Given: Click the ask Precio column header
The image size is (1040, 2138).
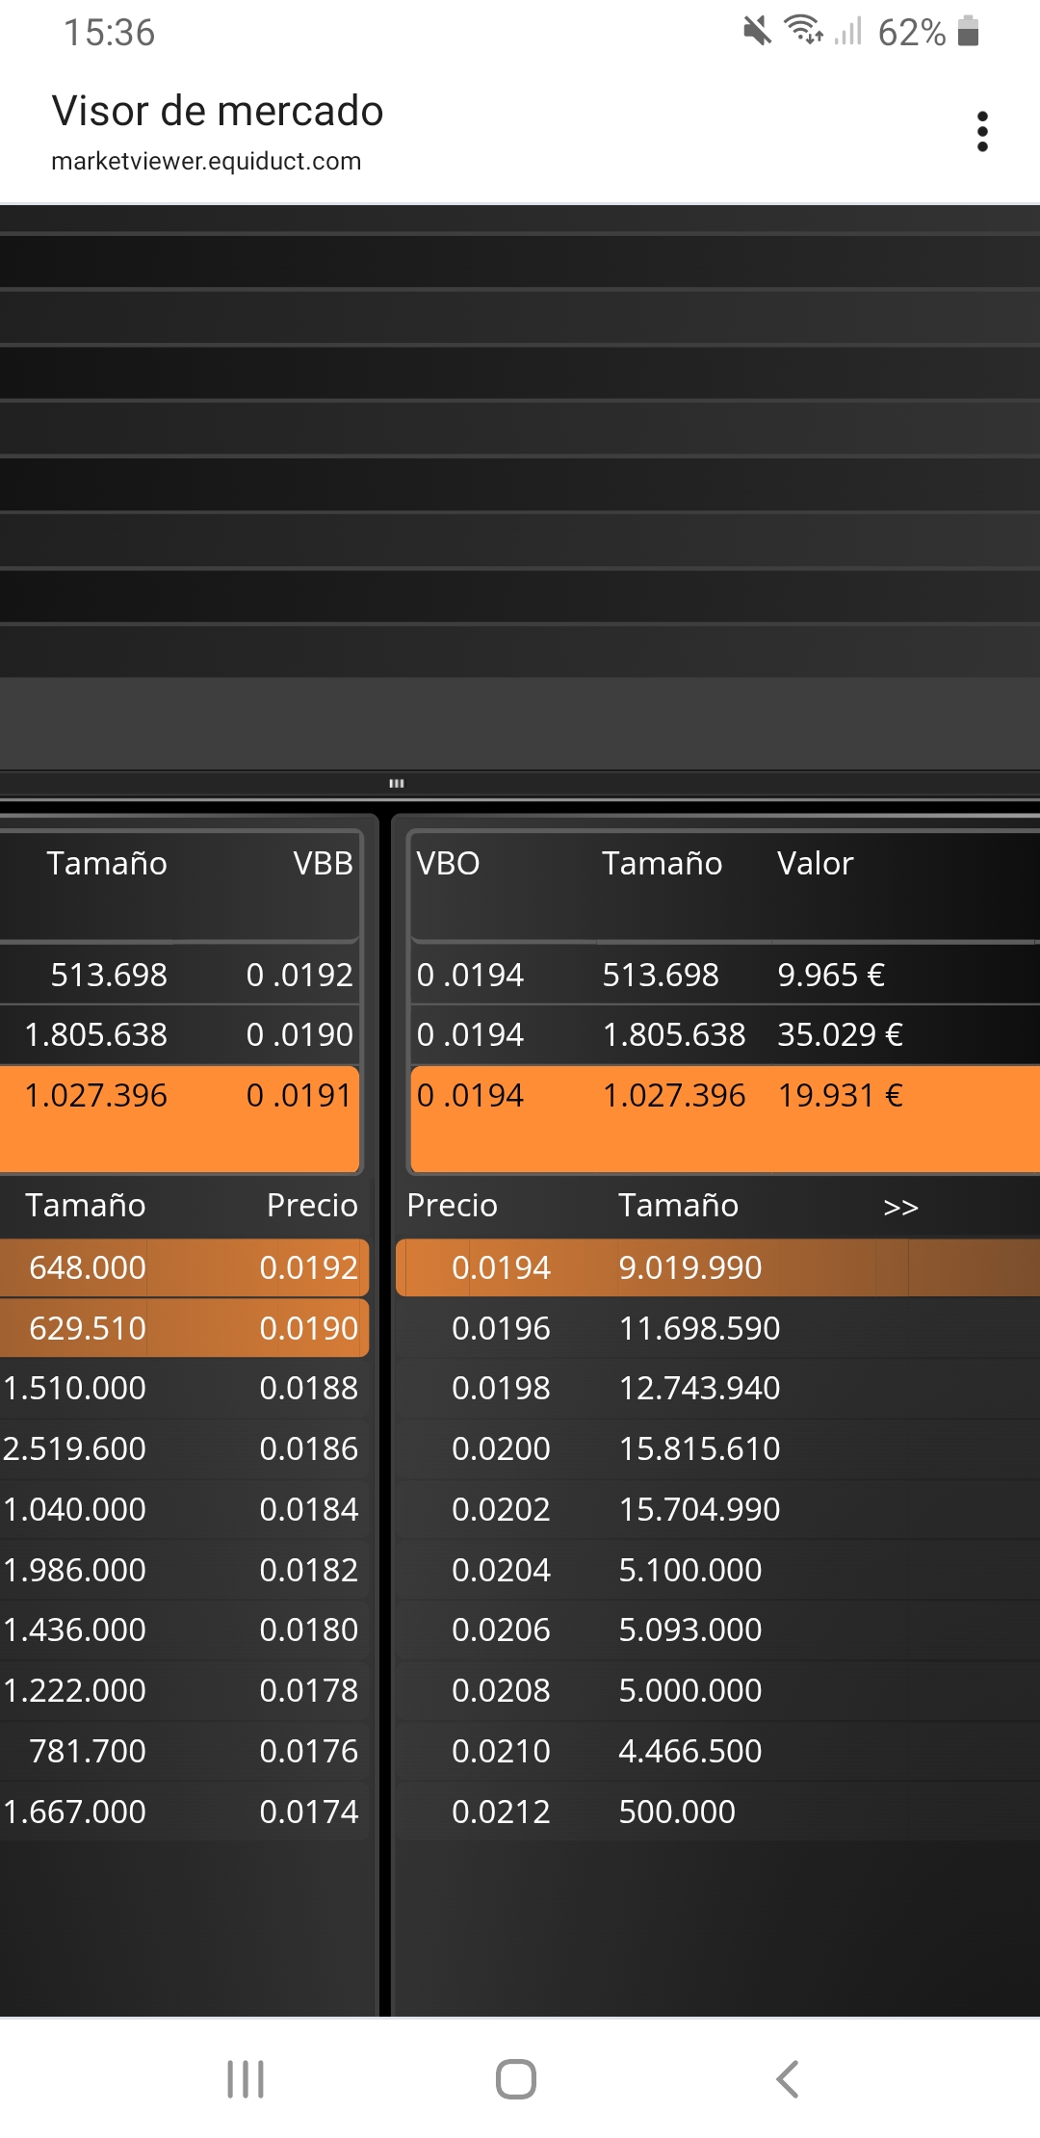Looking at the screenshot, I should point(452,1205).
